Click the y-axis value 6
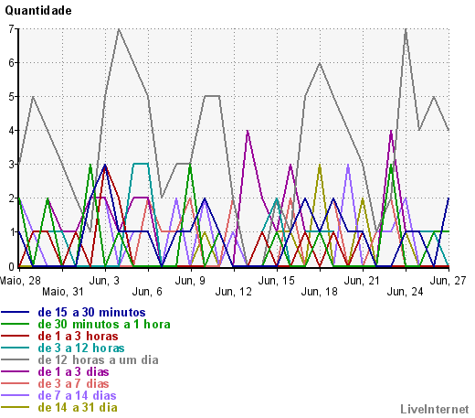Viewport: 475px width, 418px height. (12, 63)
